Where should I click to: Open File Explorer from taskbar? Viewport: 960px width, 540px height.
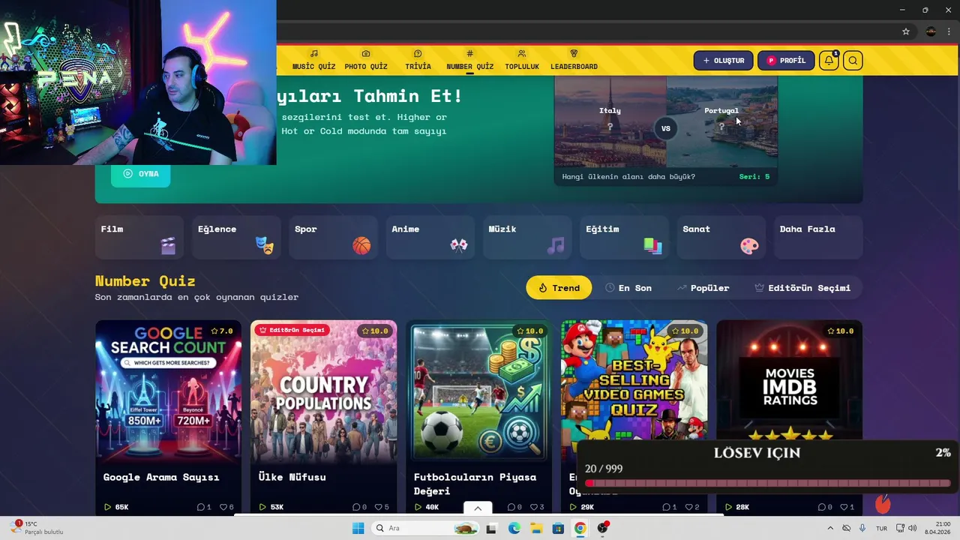pos(536,528)
